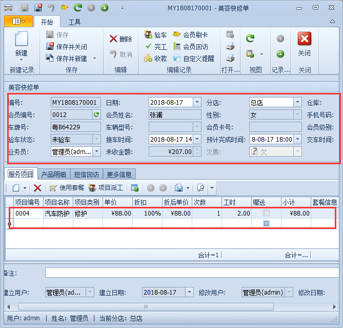343x328 pixels.
Task: Open the 日期 date picker dropdown
Action: point(196,102)
